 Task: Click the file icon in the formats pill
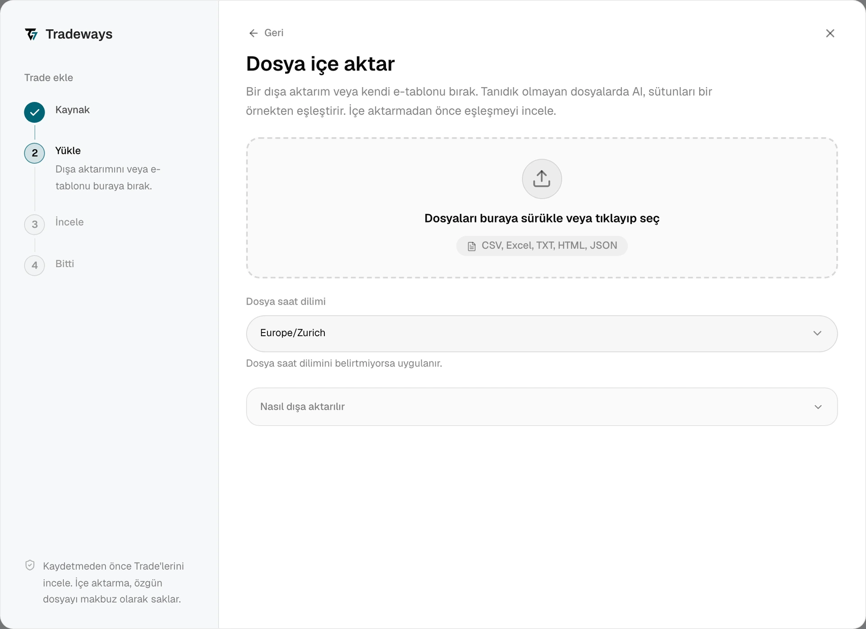click(471, 246)
